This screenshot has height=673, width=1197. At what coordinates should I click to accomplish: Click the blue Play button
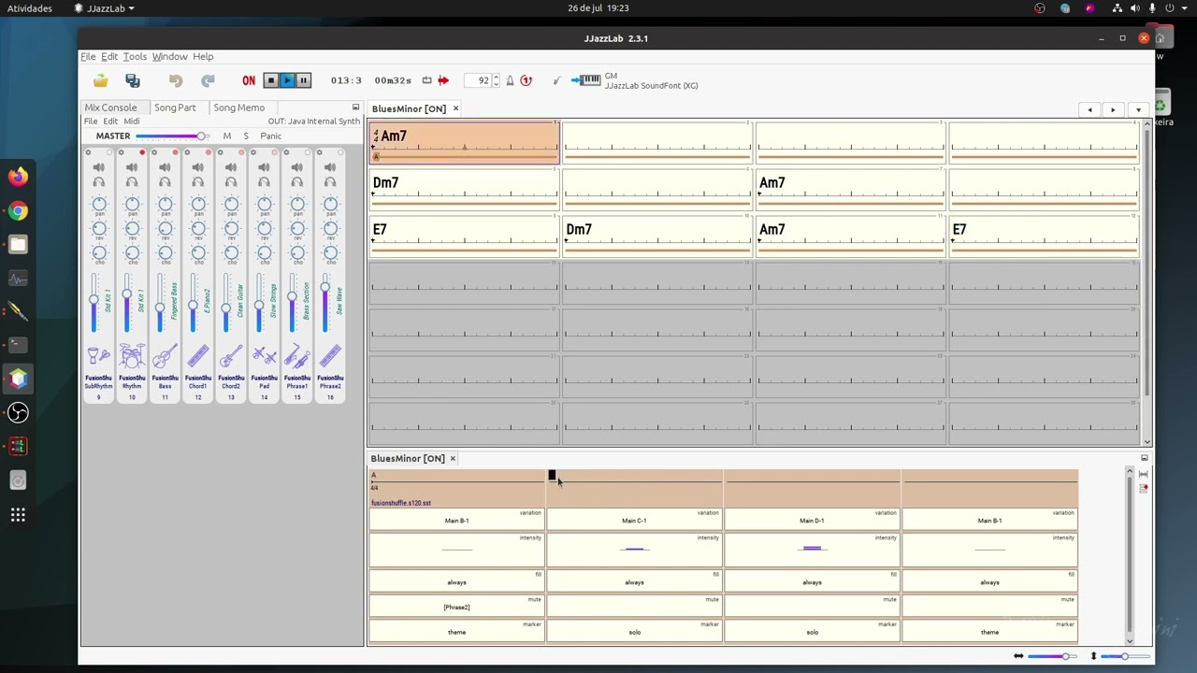click(x=287, y=80)
